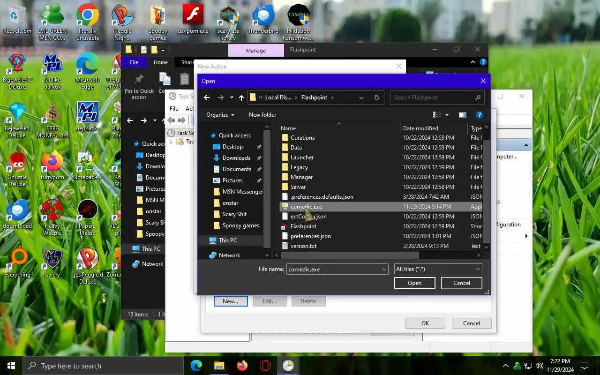The width and height of the screenshot is (600, 375).
Task: Select the Legacy folder
Action: point(299,167)
